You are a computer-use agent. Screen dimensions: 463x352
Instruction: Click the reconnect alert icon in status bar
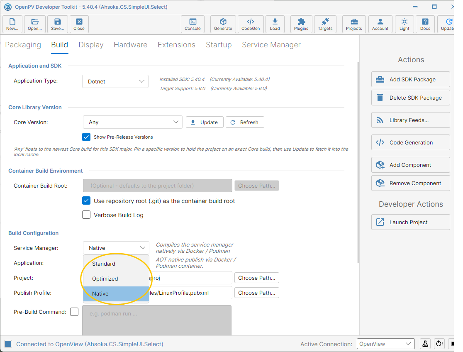point(439,344)
